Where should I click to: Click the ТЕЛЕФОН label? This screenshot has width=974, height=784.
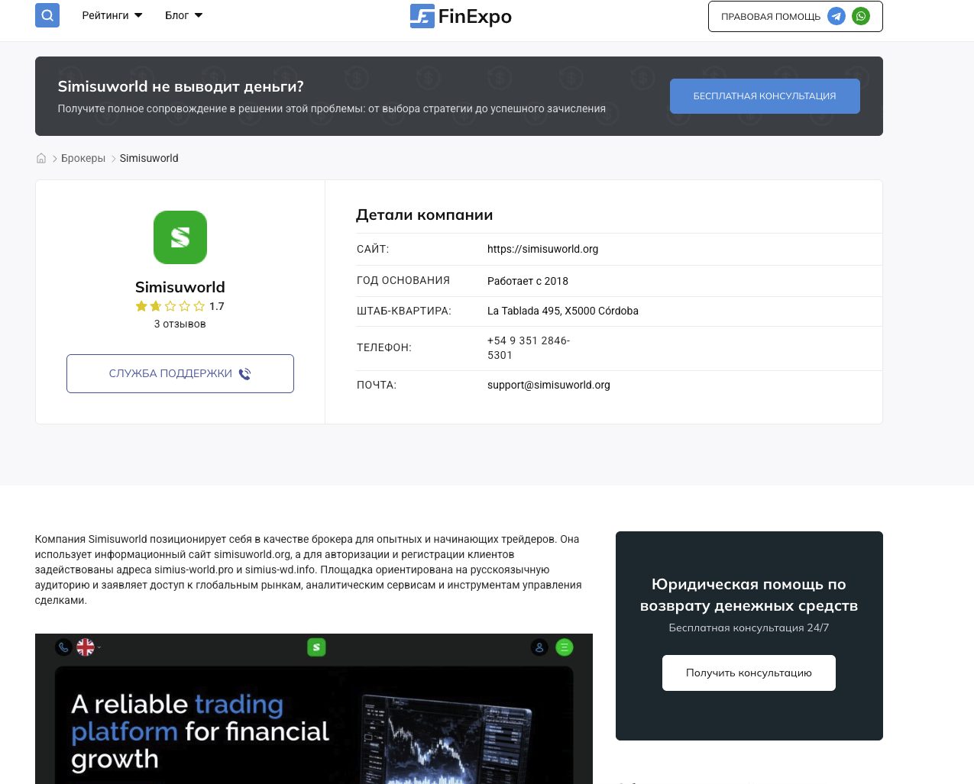[384, 347]
